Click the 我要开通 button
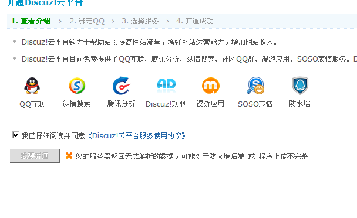 [x=35, y=156]
